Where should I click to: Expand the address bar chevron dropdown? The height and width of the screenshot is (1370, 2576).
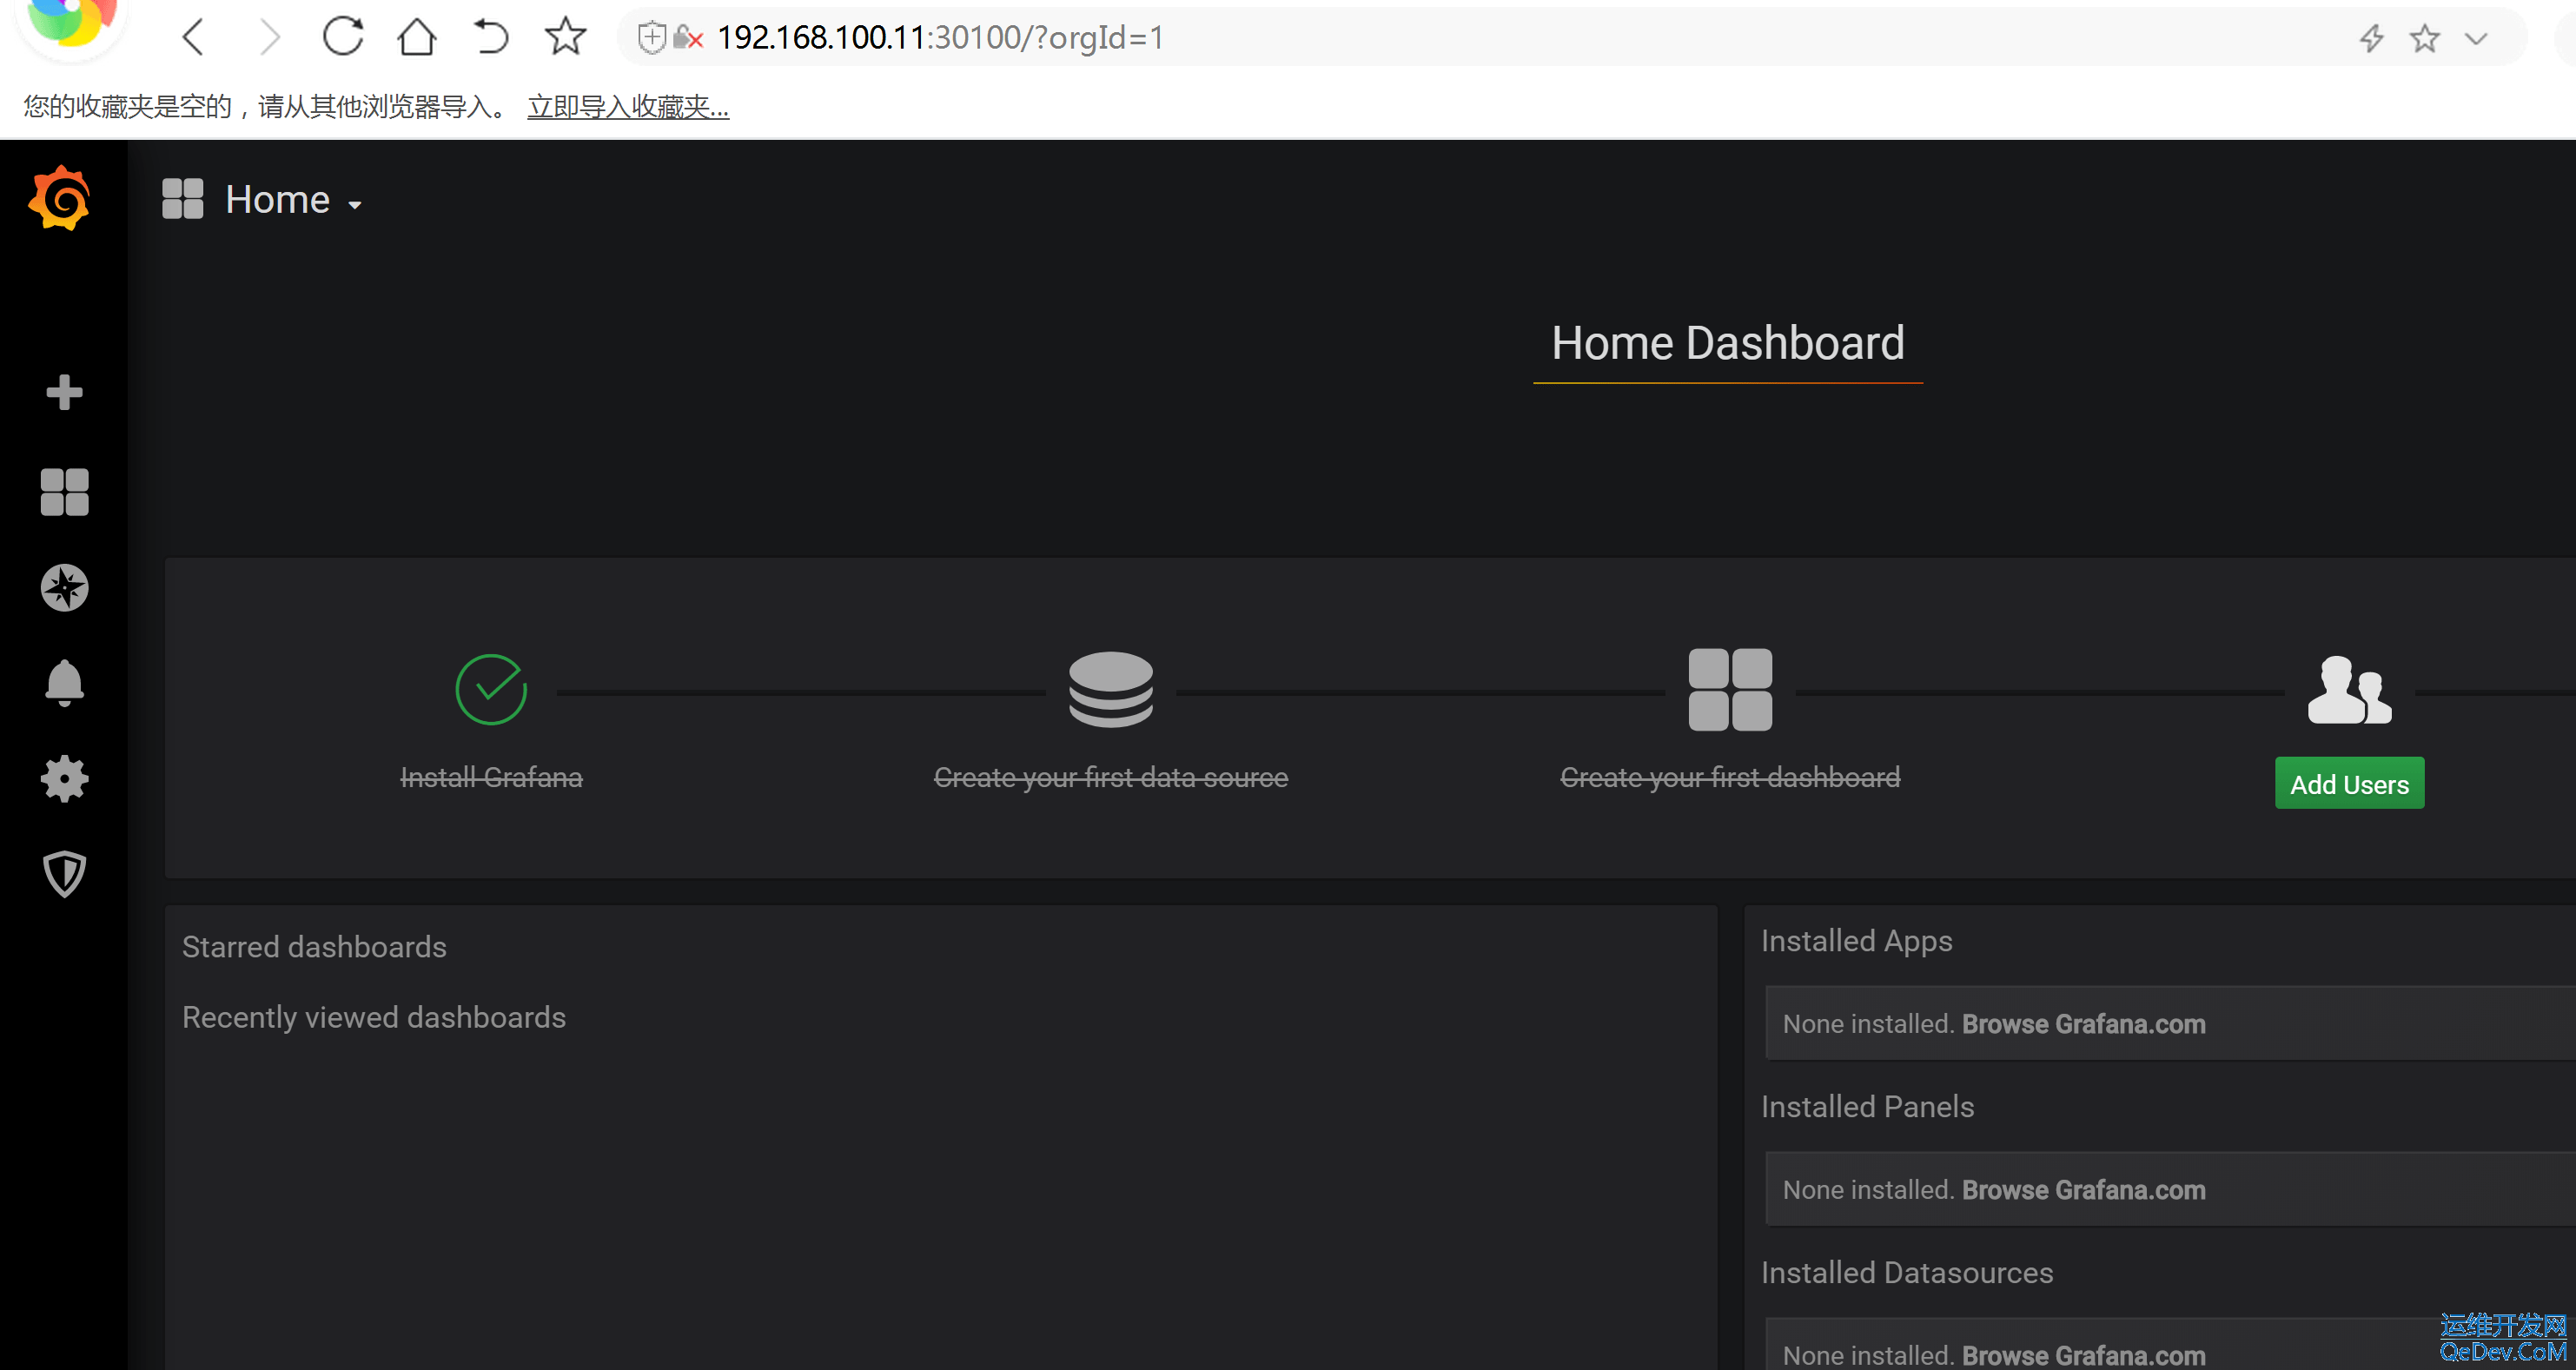pos(2476,39)
